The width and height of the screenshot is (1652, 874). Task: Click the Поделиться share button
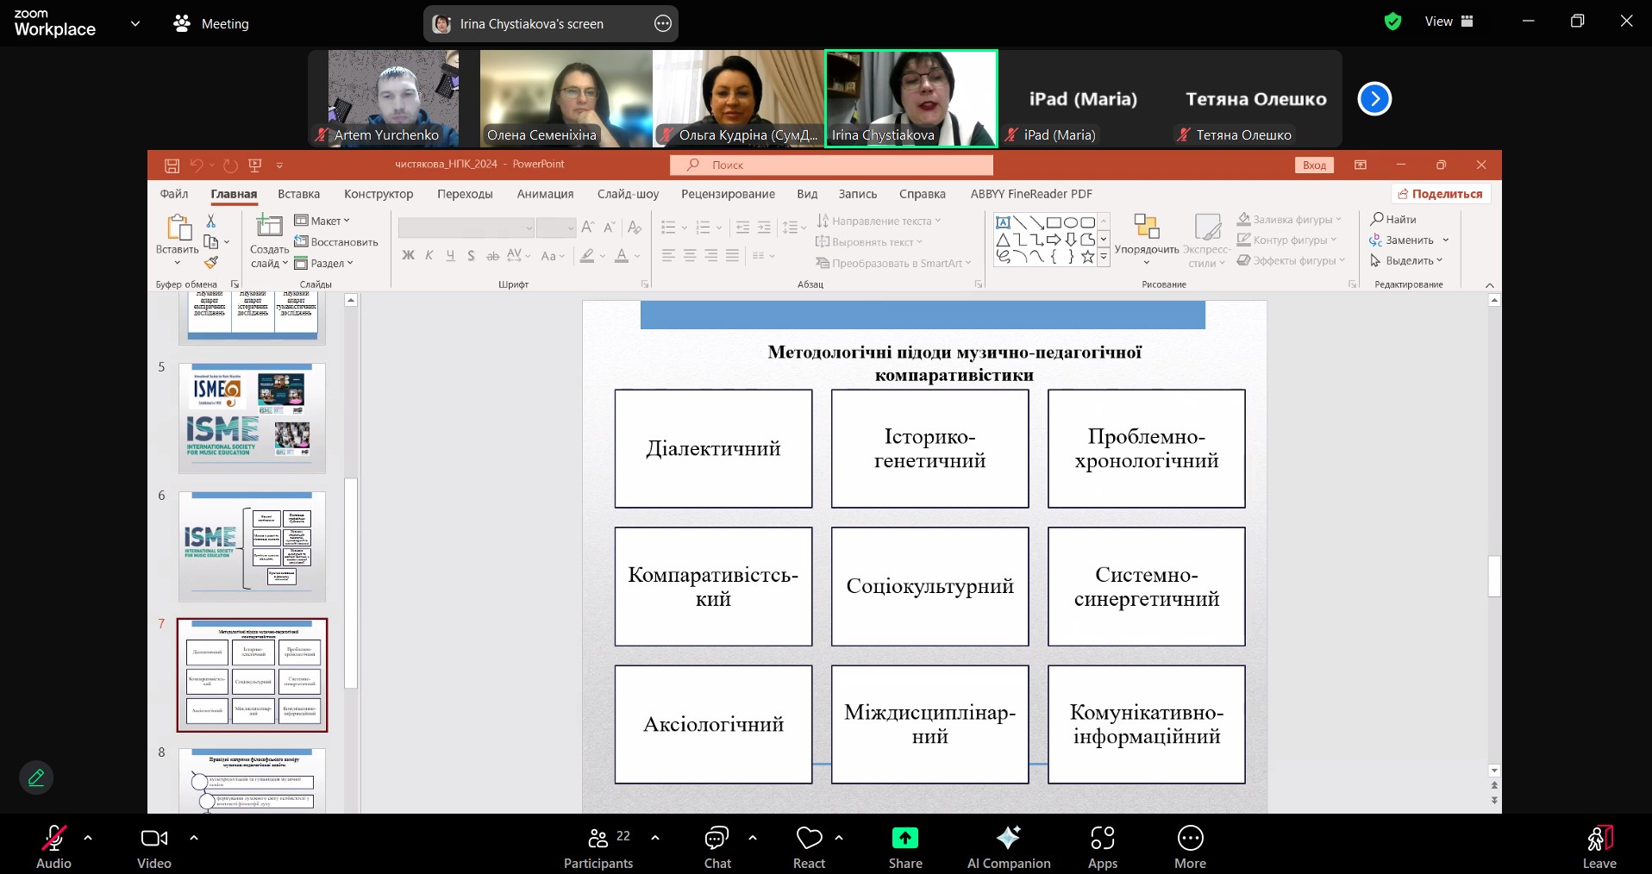pyautogui.click(x=1441, y=194)
